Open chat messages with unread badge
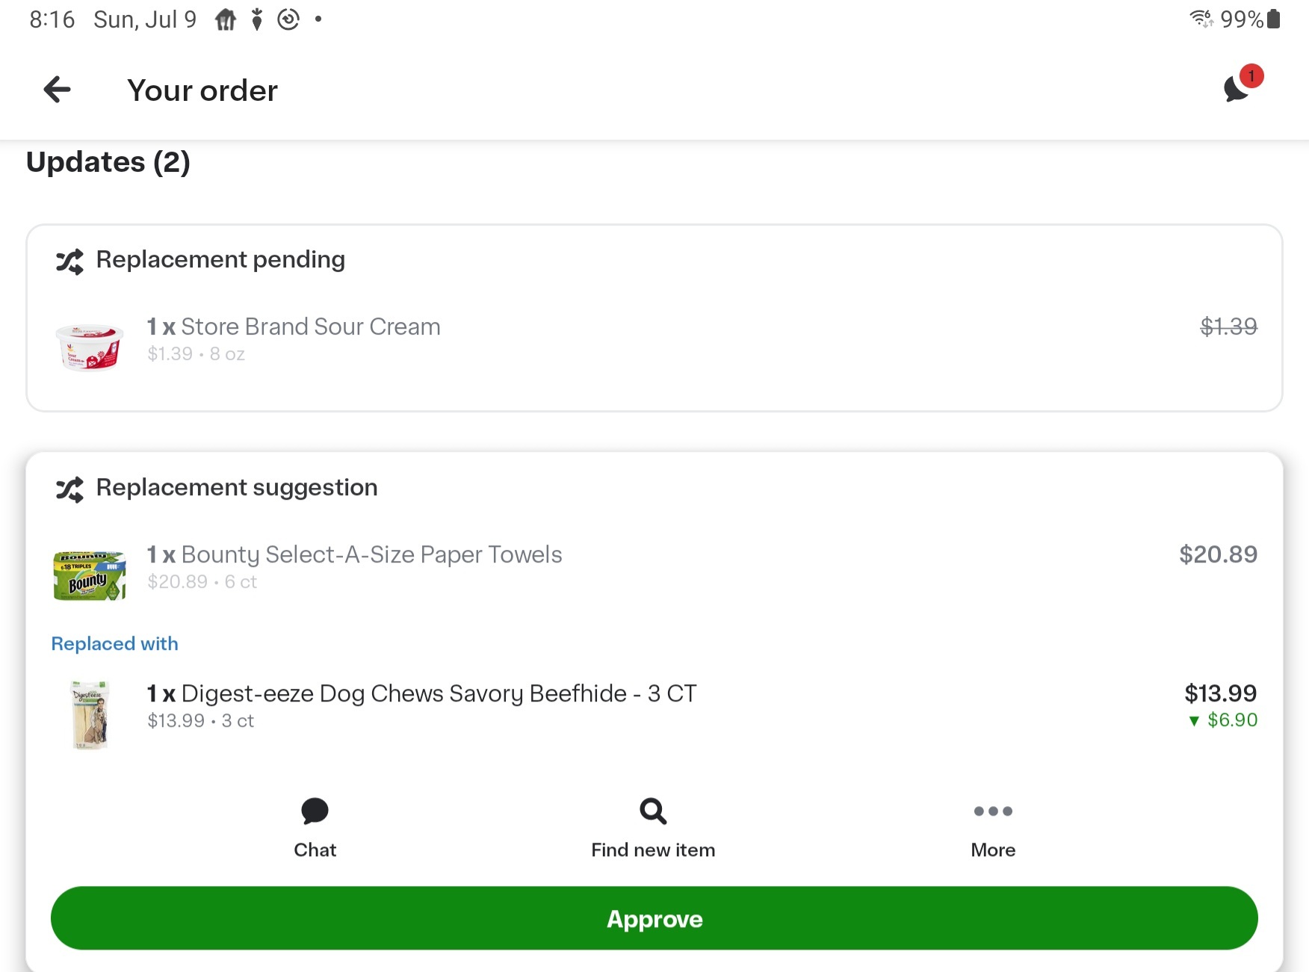 (1242, 84)
